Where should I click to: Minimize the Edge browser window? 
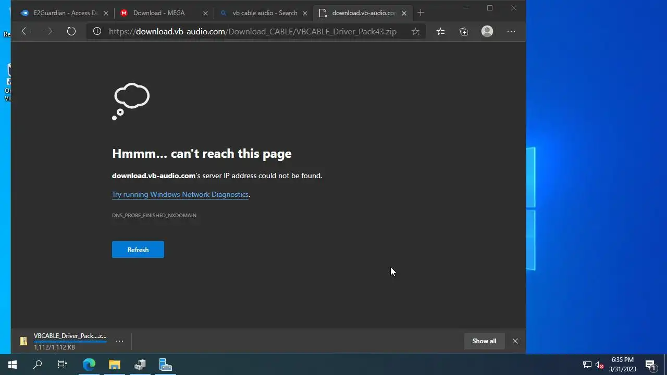[x=466, y=8]
